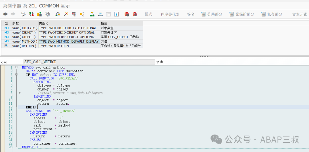The height and width of the screenshot is (152, 309).
Task: Click the Where-Used list icon
Action: point(74,14)
